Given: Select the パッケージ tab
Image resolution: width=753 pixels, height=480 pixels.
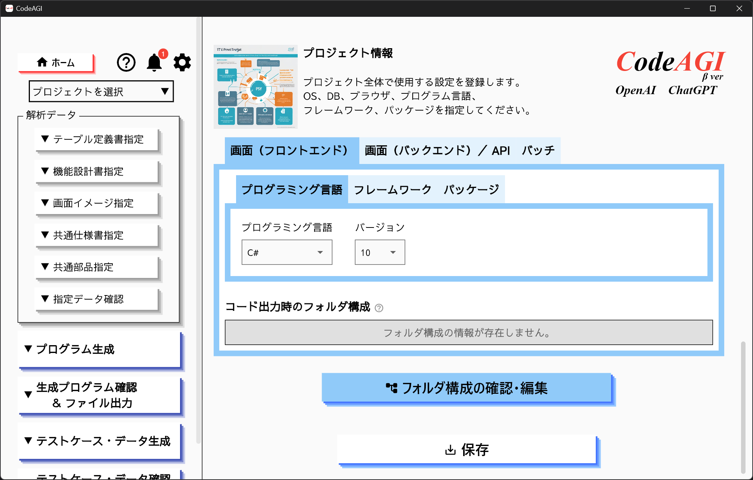Looking at the screenshot, I should 471,190.
